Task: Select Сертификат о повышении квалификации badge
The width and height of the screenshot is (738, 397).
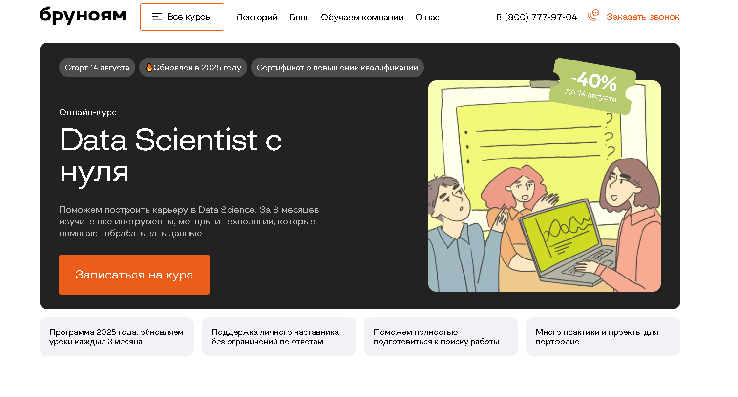Action: (337, 67)
